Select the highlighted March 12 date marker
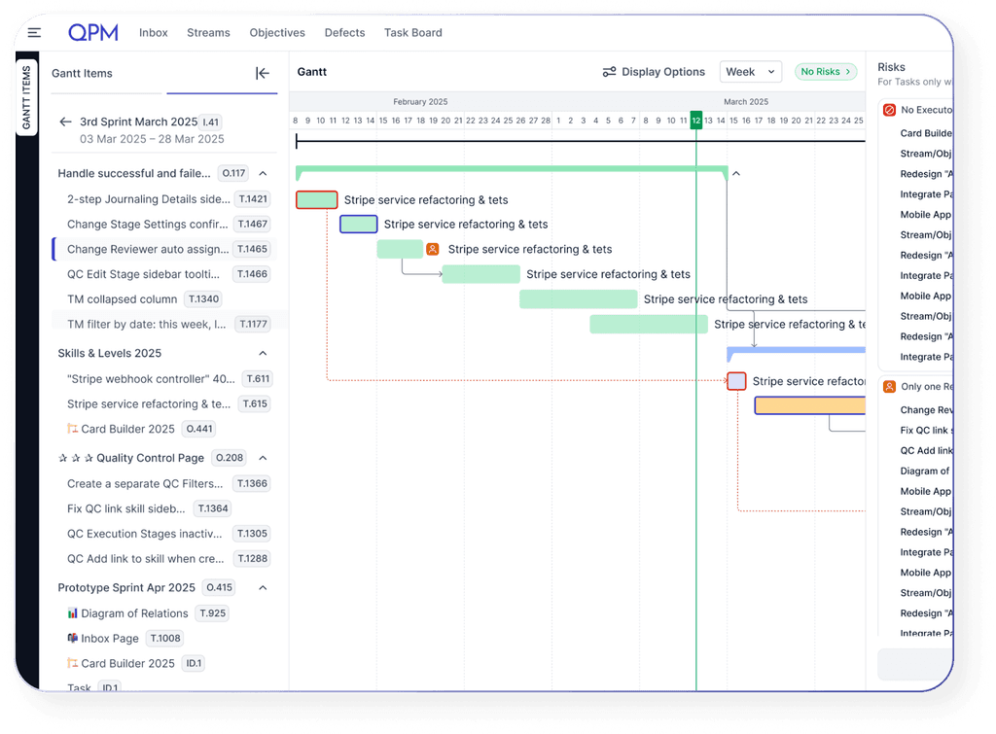The width and height of the screenshot is (996, 734). point(696,122)
